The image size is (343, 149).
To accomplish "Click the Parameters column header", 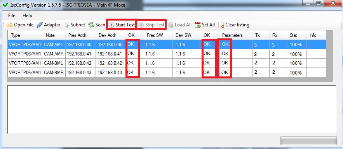I will [236, 35].
